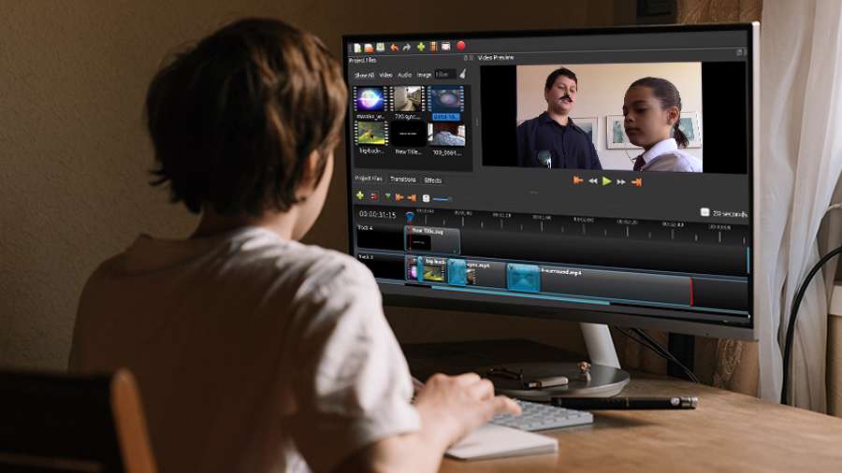Image resolution: width=842 pixels, height=473 pixels.
Task: Click the Video Preview panel title
Action: pos(496,57)
